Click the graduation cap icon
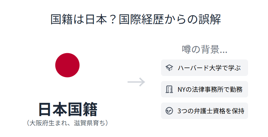 (x=169, y=68)
